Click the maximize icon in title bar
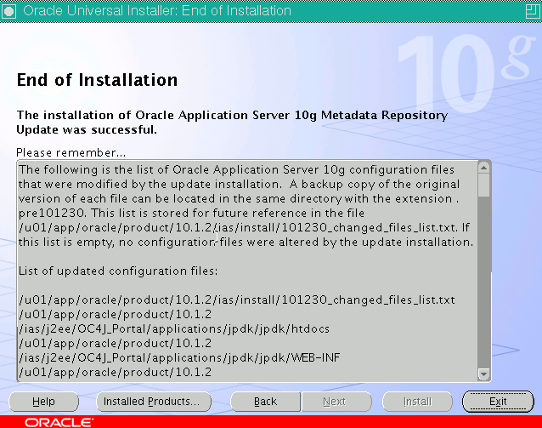 (533, 11)
